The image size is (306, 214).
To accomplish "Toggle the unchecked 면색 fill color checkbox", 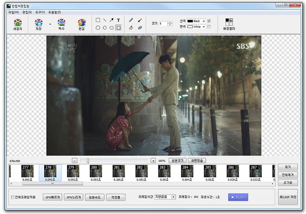I will click(x=209, y=26).
